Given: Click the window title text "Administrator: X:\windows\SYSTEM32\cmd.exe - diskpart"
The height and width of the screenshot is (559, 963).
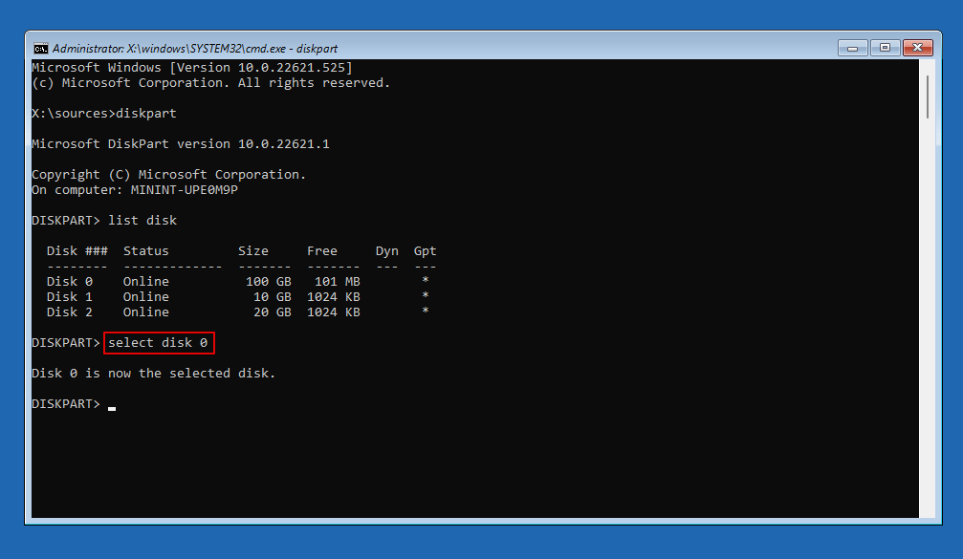Looking at the screenshot, I should pos(195,48).
